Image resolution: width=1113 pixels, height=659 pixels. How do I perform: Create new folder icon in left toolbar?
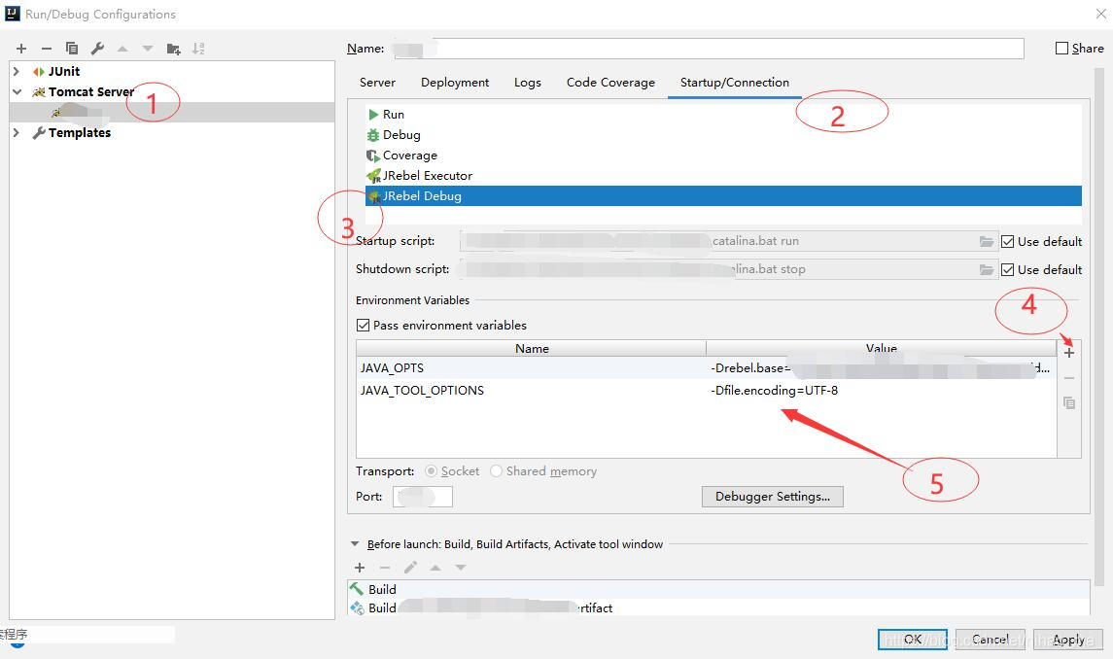click(x=173, y=49)
